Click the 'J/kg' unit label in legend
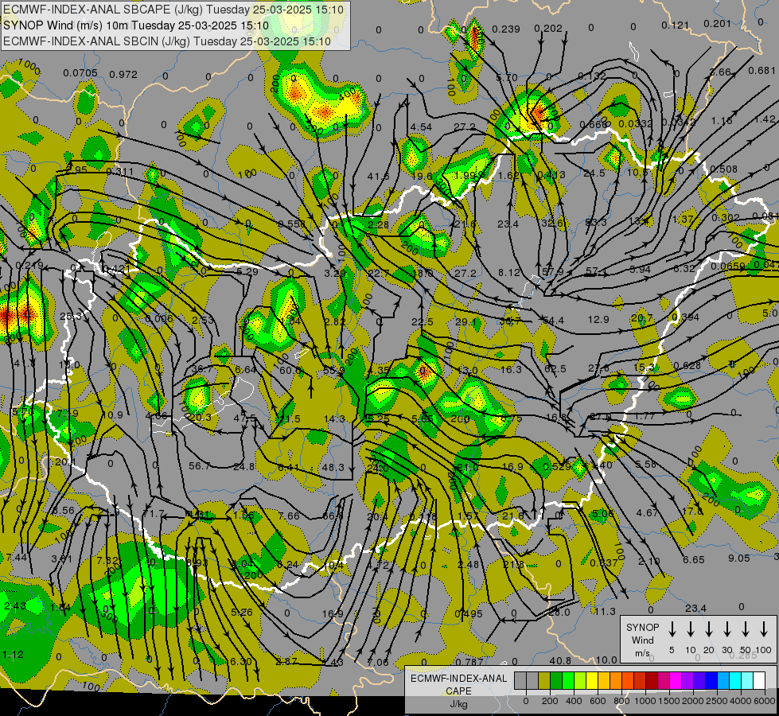779x716 pixels. [458, 704]
